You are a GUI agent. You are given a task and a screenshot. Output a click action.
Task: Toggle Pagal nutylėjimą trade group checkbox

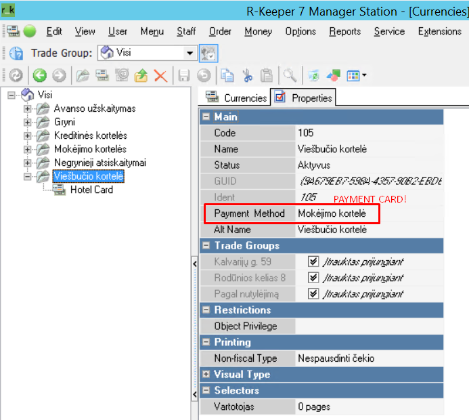pyautogui.click(x=313, y=294)
